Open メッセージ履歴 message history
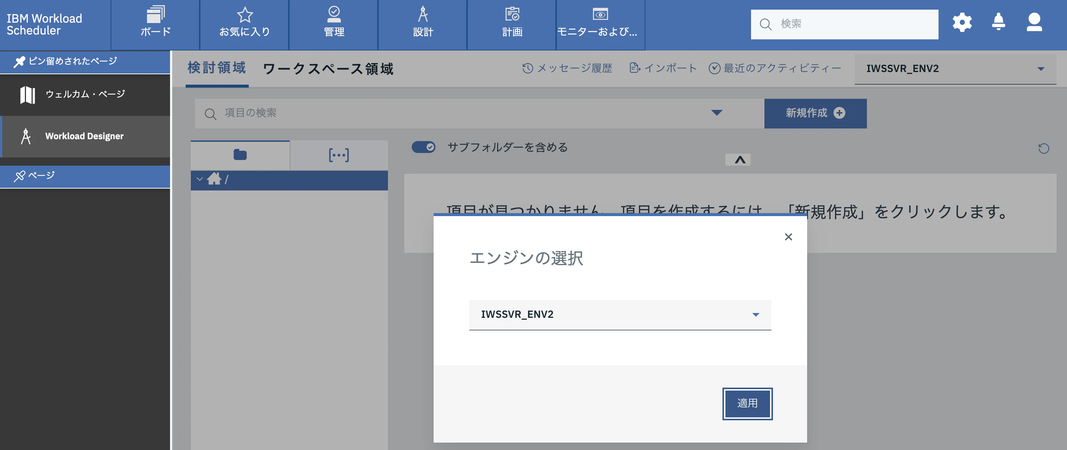1067x450 pixels. point(567,68)
